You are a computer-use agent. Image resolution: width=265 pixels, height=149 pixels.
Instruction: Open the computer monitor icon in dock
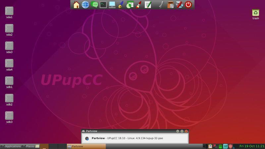(112, 5)
